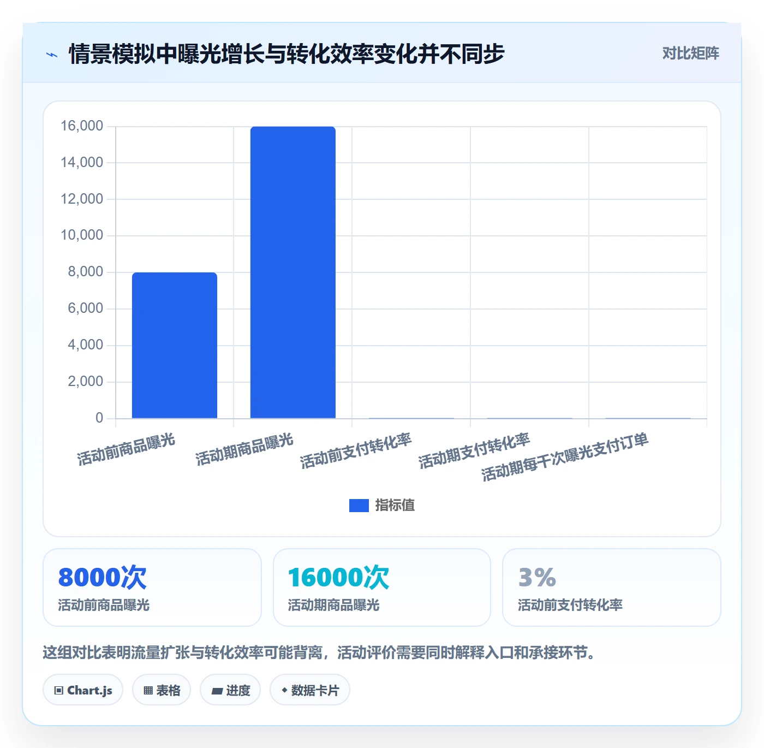Click the 指标值 legend label
Image resolution: width=764 pixels, height=748 pixels.
395,506
